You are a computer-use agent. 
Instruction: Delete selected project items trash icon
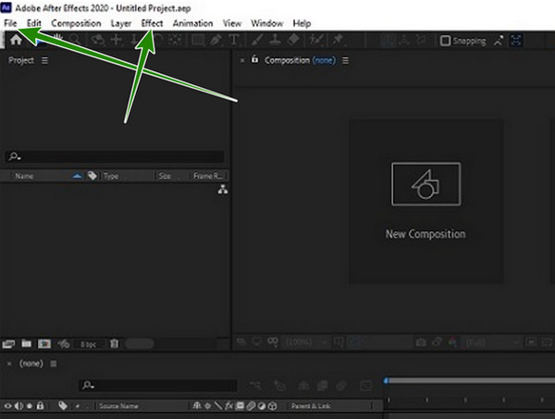114,344
